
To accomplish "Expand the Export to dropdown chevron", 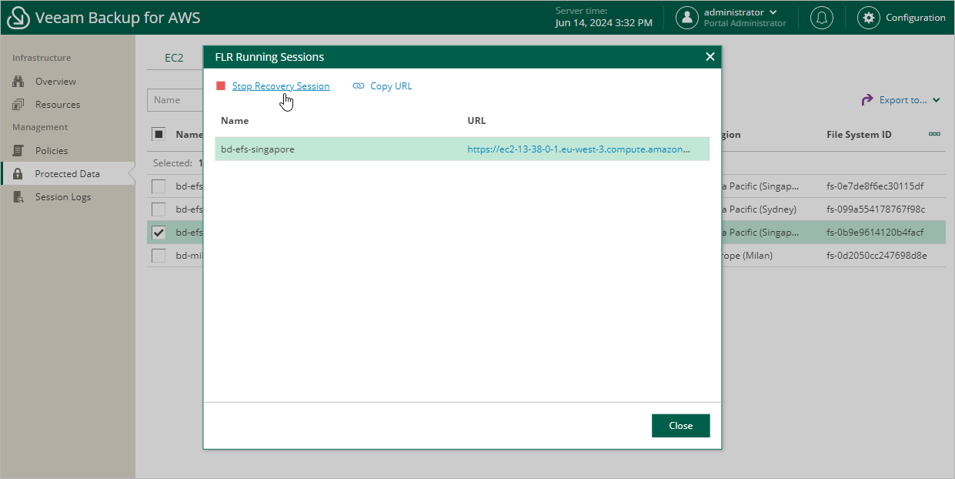I will pos(937,100).
